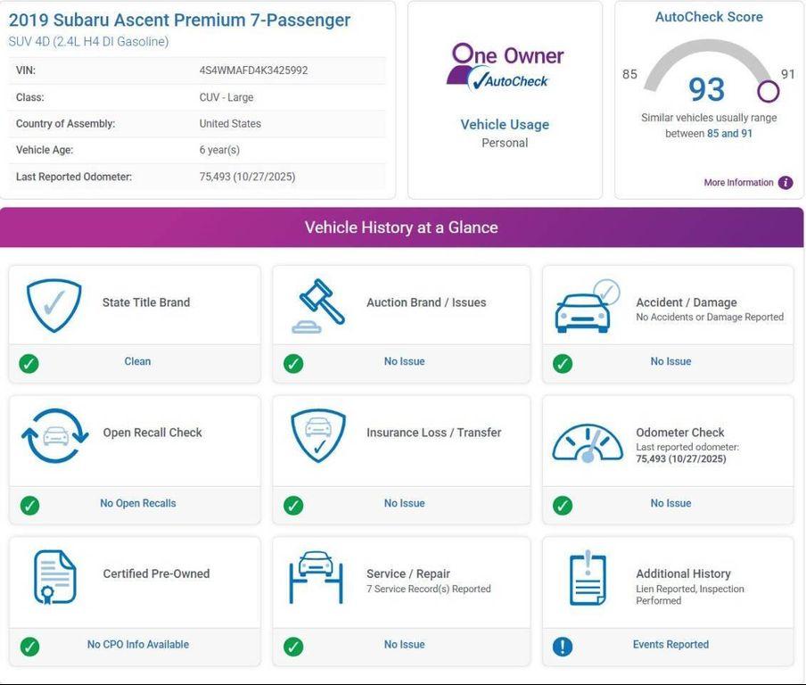This screenshot has width=806, height=685.
Task: Click the Insurance Loss shield car icon
Action: [318, 435]
